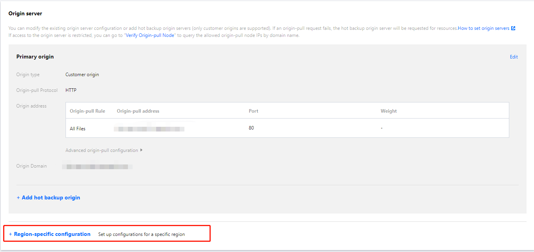
Task: Click the Origin-pull Rule column header
Action: 87,111
